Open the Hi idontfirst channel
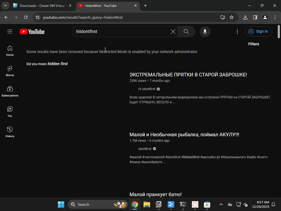 pyautogui.click(x=147, y=89)
